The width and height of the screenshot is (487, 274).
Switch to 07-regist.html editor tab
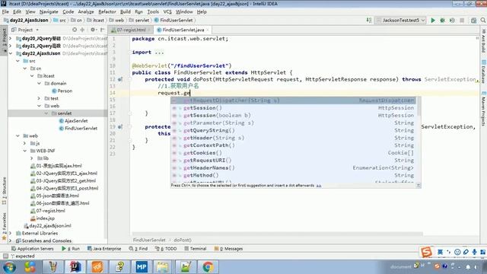tap(131, 30)
